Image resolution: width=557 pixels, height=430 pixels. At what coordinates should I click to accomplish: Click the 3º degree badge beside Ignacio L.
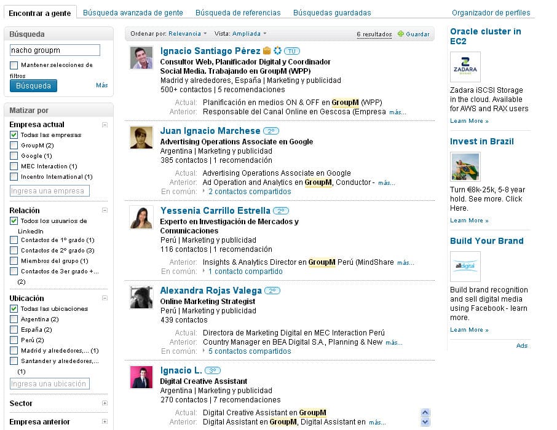pyautogui.click(x=212, y=370)
